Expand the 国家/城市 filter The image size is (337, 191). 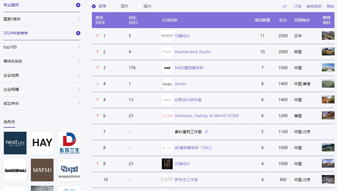click(x=42, y=19)
